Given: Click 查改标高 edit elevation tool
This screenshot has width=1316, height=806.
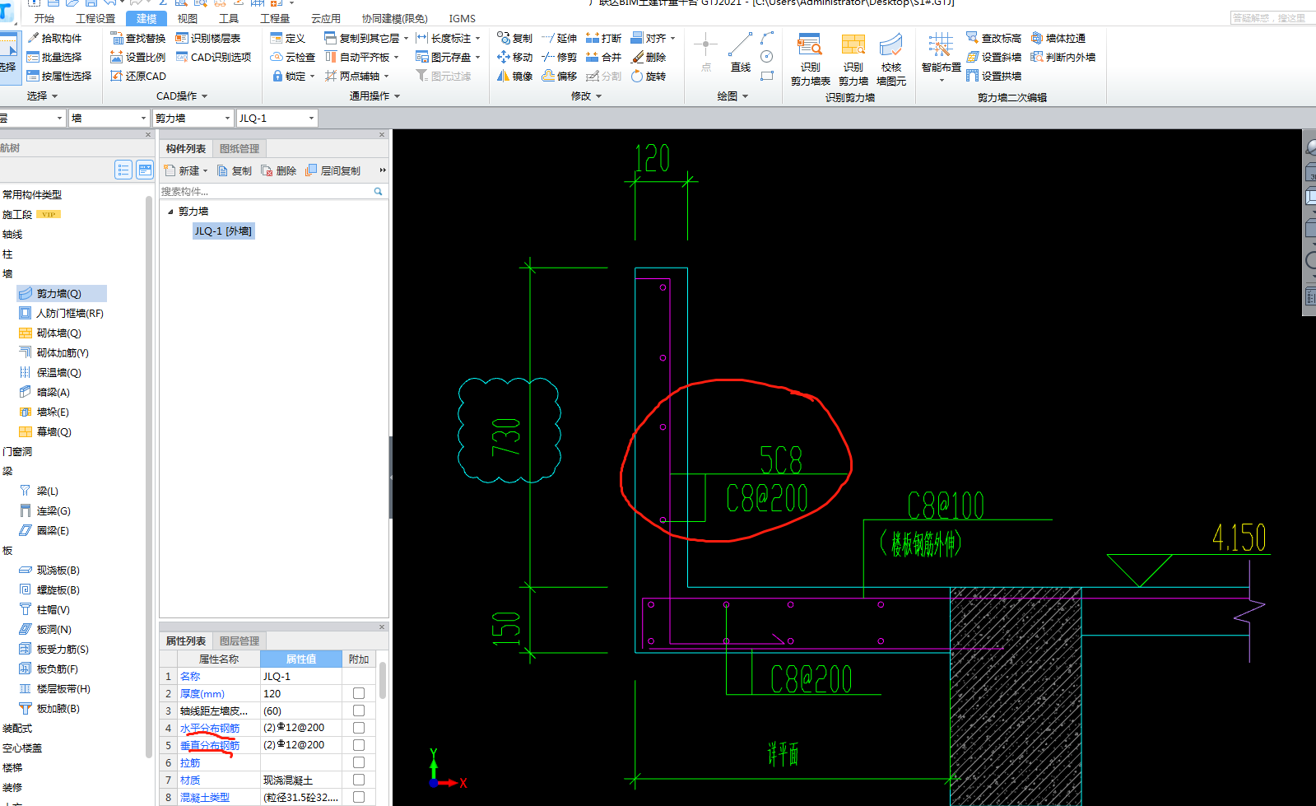Looking at the screenshot, I should point(993,38).
